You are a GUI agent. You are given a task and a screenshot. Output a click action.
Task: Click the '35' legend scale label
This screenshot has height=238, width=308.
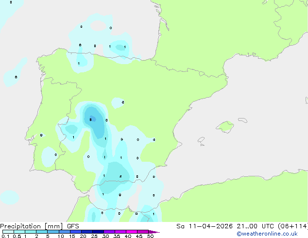pos(117,236)
